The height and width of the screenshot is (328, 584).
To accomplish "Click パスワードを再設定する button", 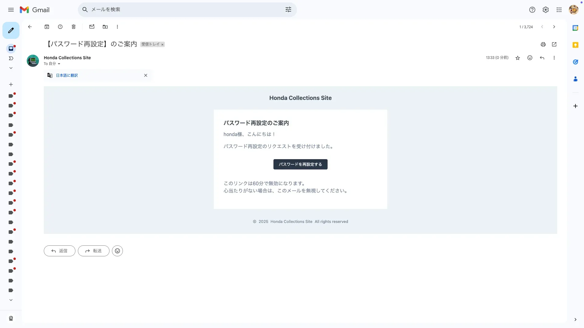I will point(301,164).
